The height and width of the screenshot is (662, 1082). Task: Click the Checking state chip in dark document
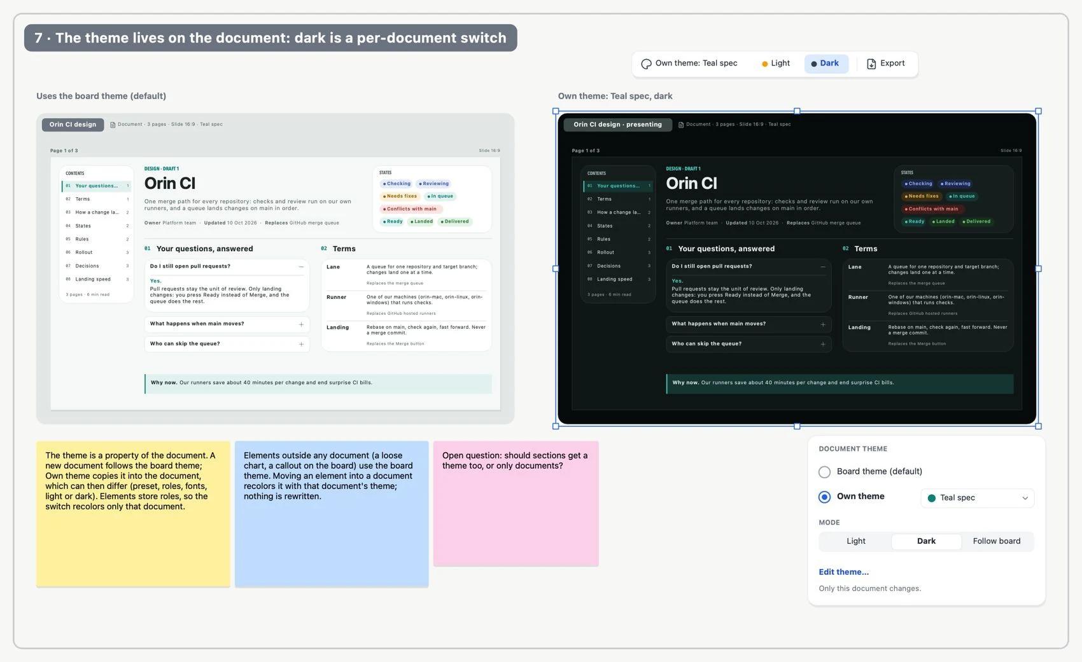click(x=918, y=184)
